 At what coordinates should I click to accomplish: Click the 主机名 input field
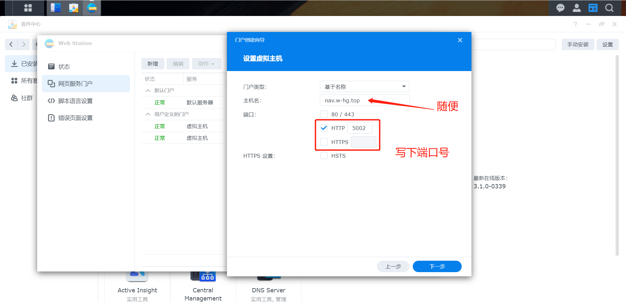click(365, 100)
